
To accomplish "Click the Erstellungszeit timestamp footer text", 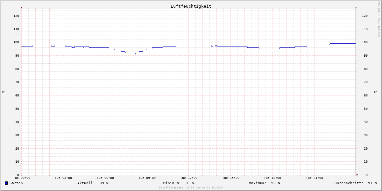I will click(x=191, y=187).
